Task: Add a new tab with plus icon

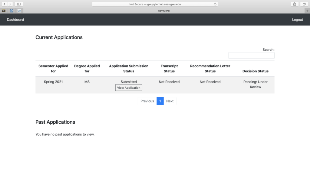Action: click(x=307, y=11)
